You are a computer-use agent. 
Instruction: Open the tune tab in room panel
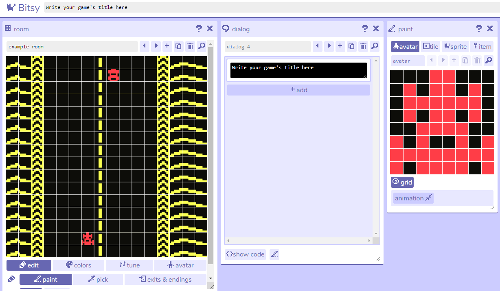129,265
